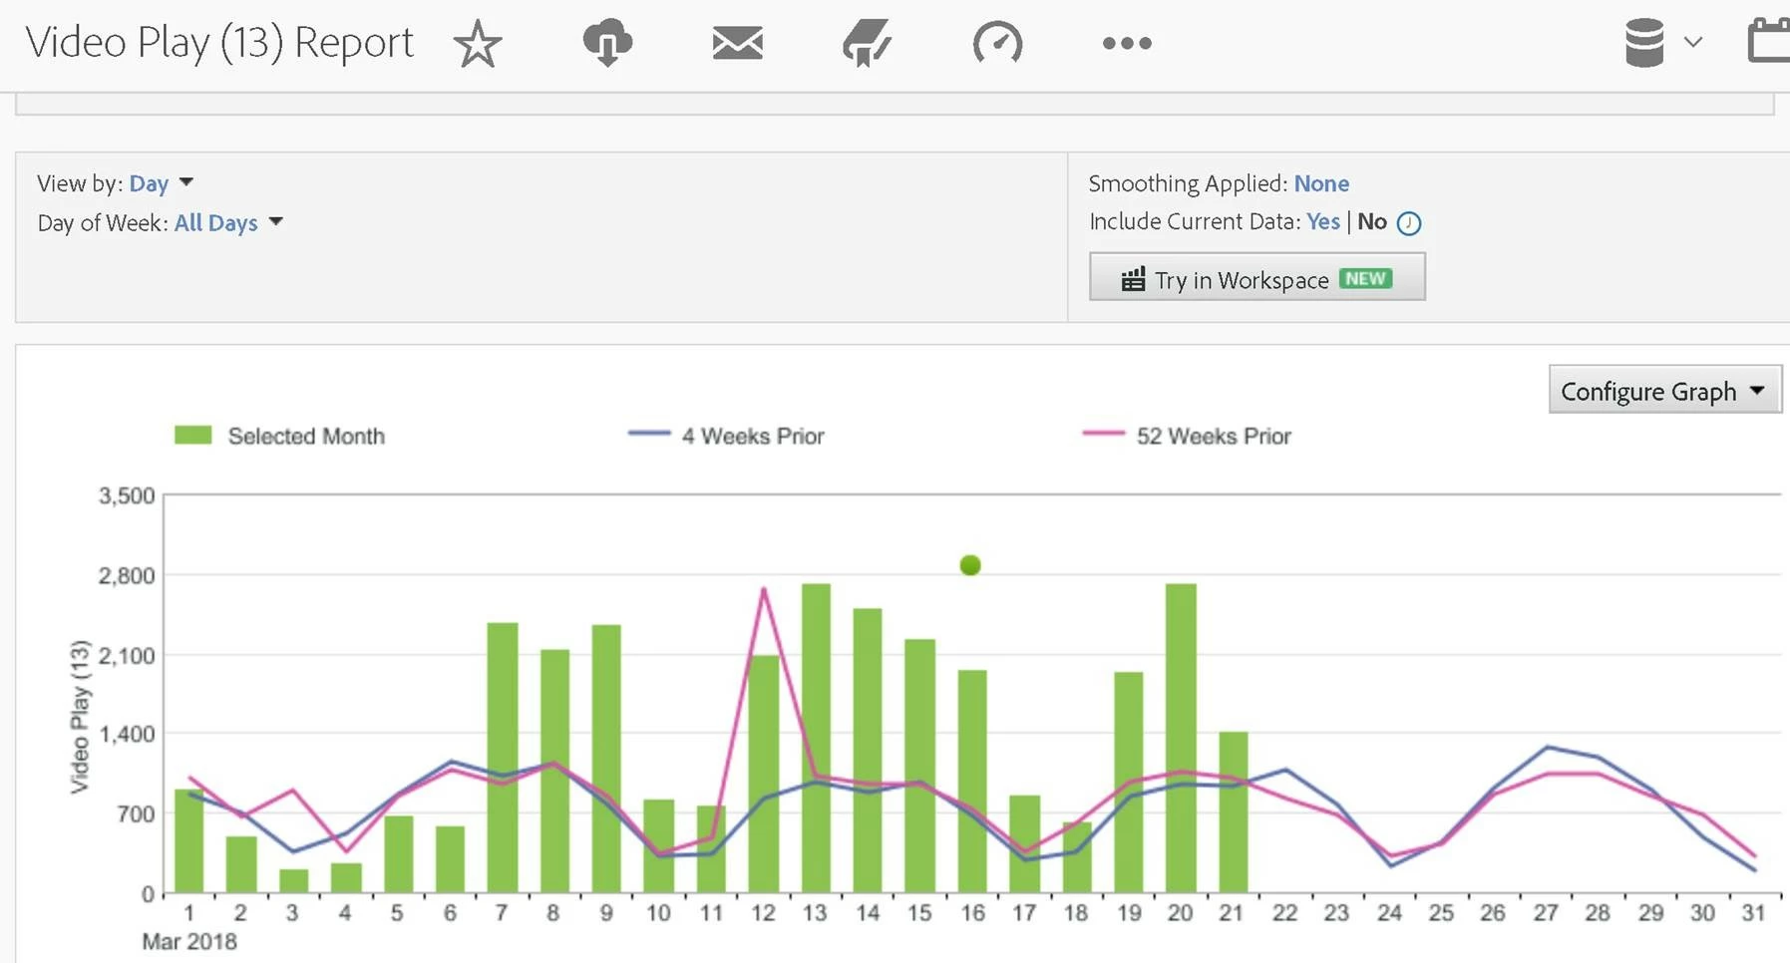Click the green bar for March 21
The width and height of the screenshot is (1790, 963).
point(1234,812)
